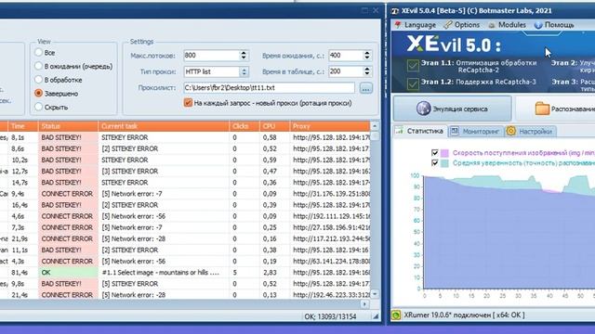This screenshot has width=595, height=334.
Task: Click the browse (...) button for proxy list
Action: tap(365, 88)
